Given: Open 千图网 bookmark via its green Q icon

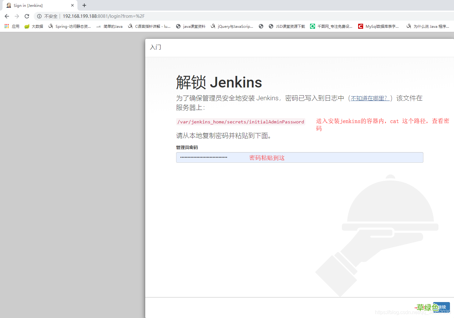Looking at the screenshot, I should click(331, 26).
